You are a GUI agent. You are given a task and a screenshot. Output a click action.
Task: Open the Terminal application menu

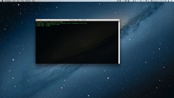(x=8, y=1)
